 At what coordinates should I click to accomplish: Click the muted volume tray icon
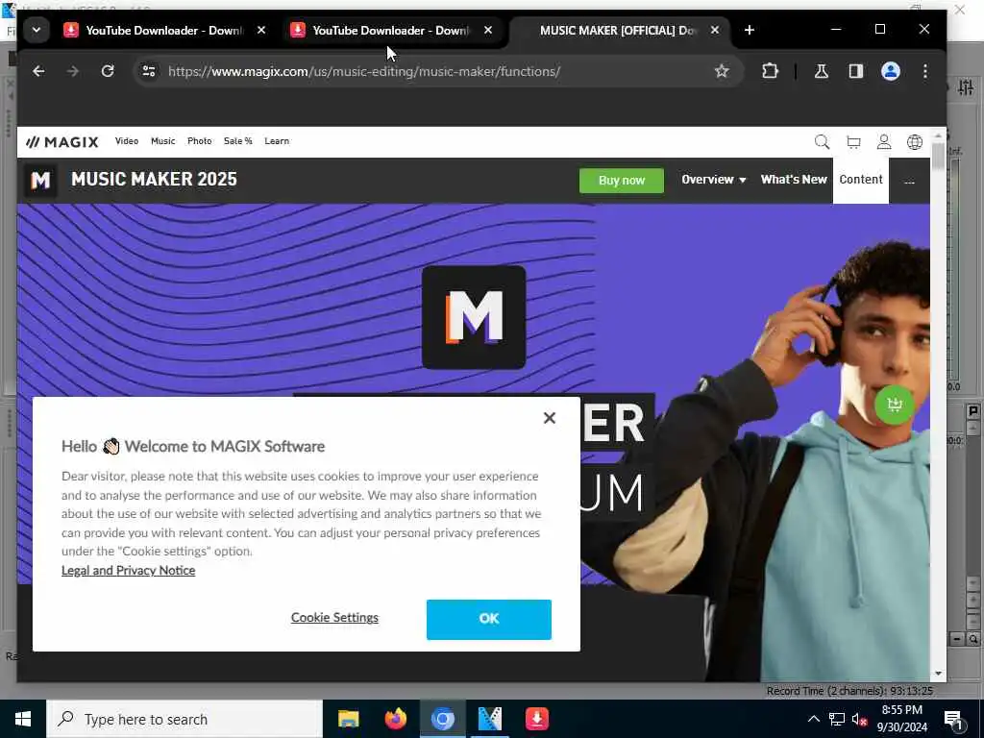pyautogui.click(x=859, y=719)
